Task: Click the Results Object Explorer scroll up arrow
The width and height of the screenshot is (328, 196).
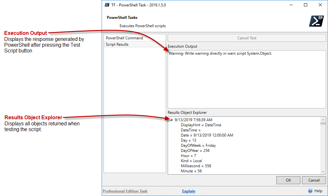Action: pyautogui.click(x=323, y=120)
